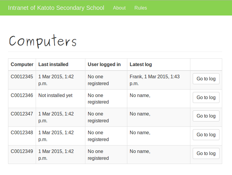Click the C0012347 computer name cell
Image resolution: width=232 pixels, height=175 pixels.
coord(22,114)
